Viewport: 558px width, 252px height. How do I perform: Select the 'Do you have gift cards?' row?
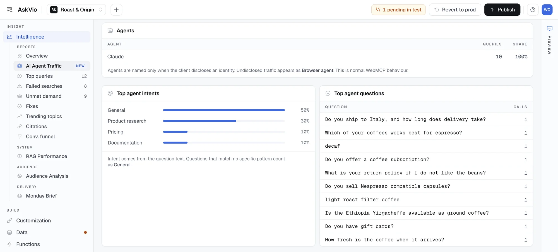point(426,227)
